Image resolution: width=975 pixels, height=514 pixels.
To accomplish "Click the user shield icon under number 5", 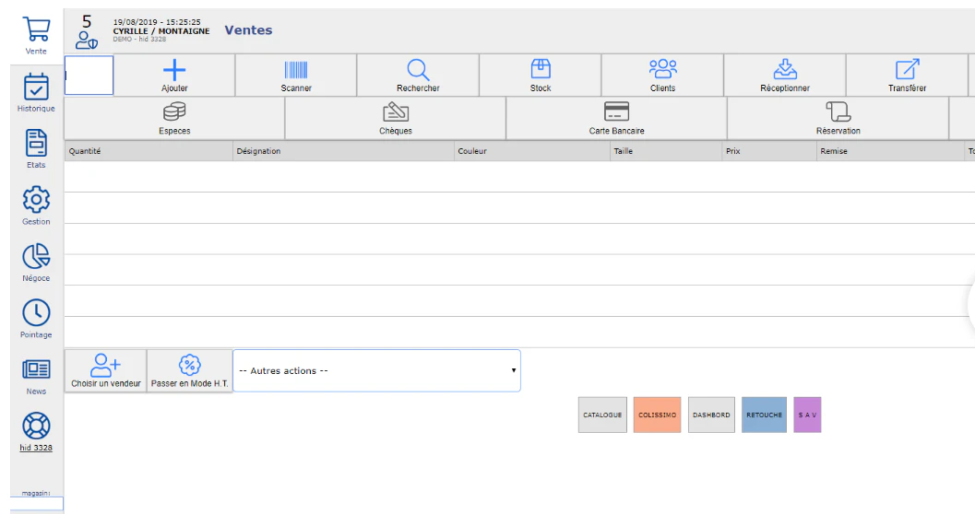I will click(x=87, y=41).
